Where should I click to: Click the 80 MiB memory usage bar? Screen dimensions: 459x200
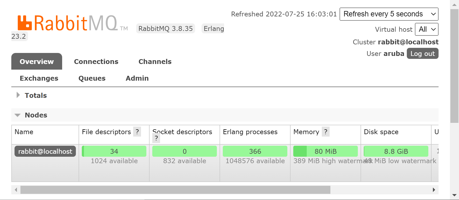pyautogui.click(x=325, y=151)
